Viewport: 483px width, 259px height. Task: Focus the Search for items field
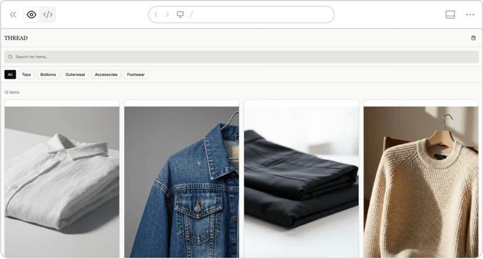pyautogui.click(x=242, y=57)
